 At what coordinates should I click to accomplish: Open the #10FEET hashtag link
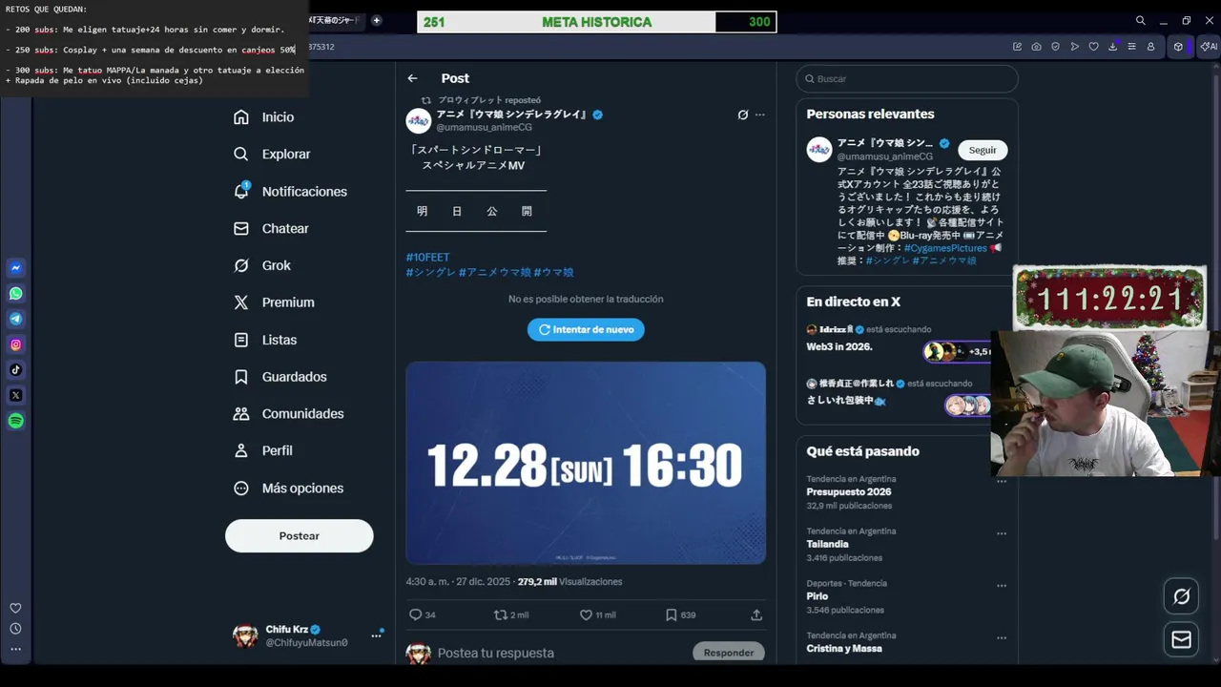(x=427, y=258)
